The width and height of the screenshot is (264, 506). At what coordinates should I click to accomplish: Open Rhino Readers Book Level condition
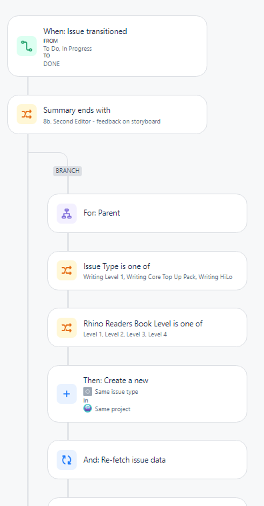click(x=147, y=328)
